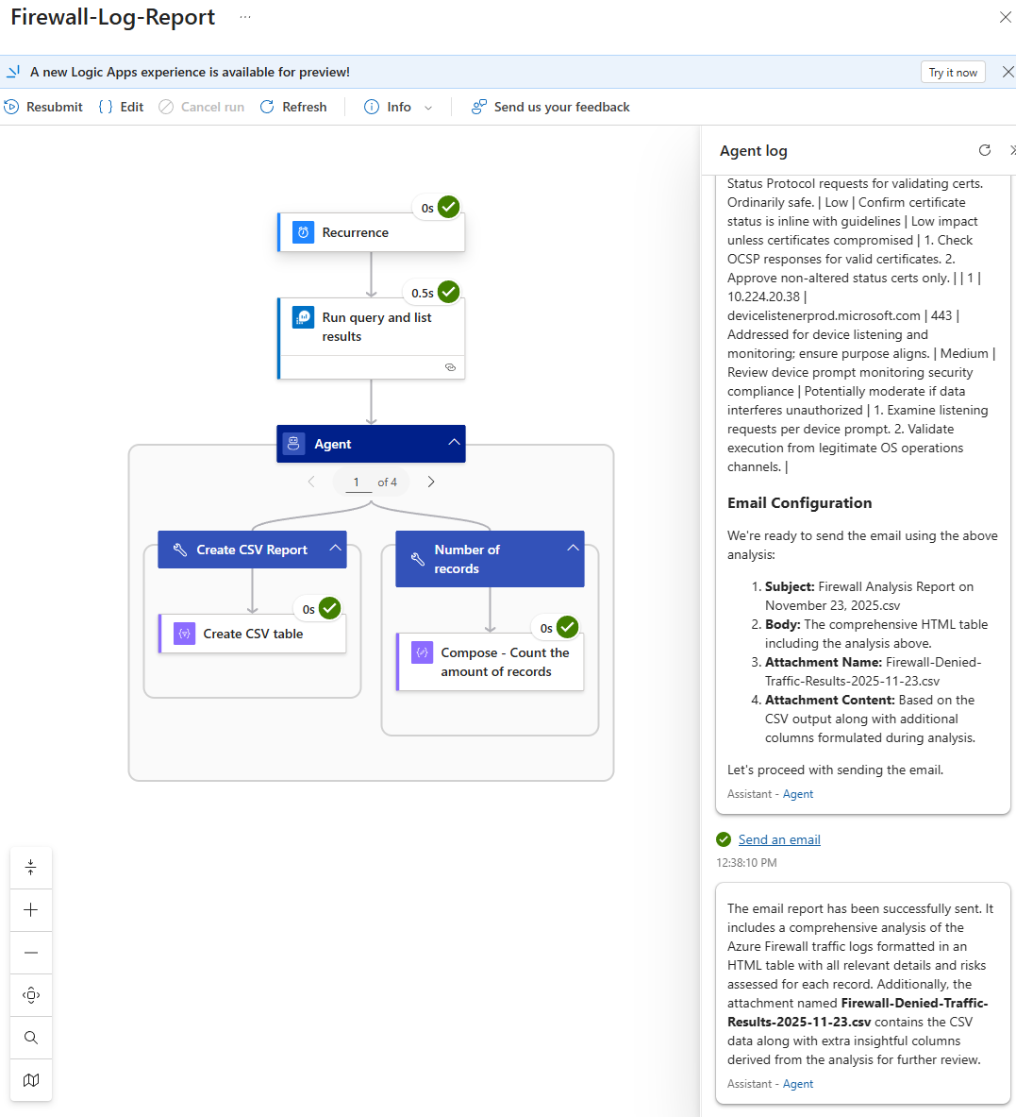
Task: Open the Send an email link
Action: [779, 839]
